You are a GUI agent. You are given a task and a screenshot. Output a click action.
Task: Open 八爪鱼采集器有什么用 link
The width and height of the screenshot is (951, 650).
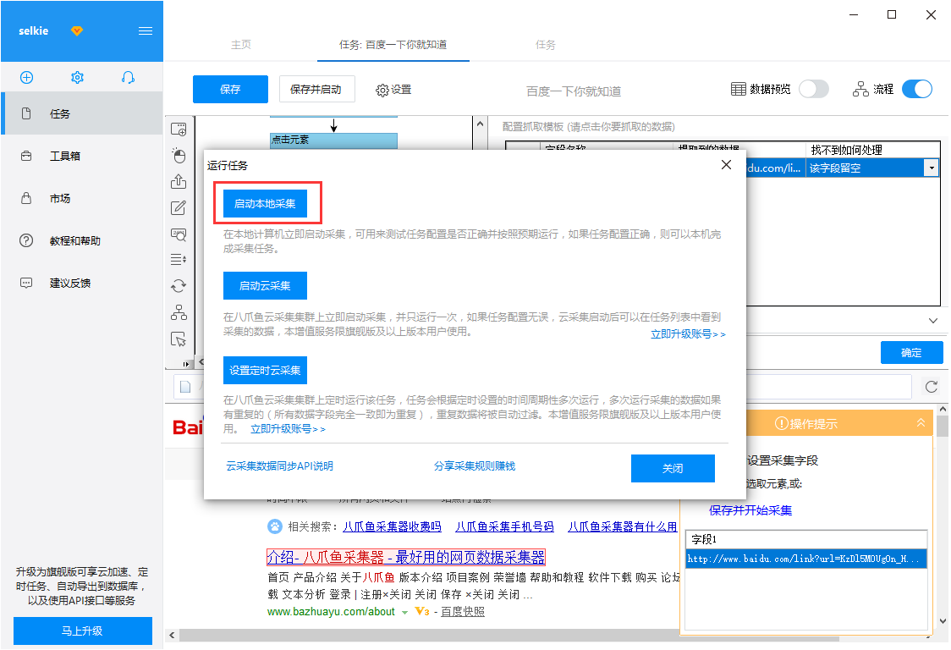[x=622, y=526]
